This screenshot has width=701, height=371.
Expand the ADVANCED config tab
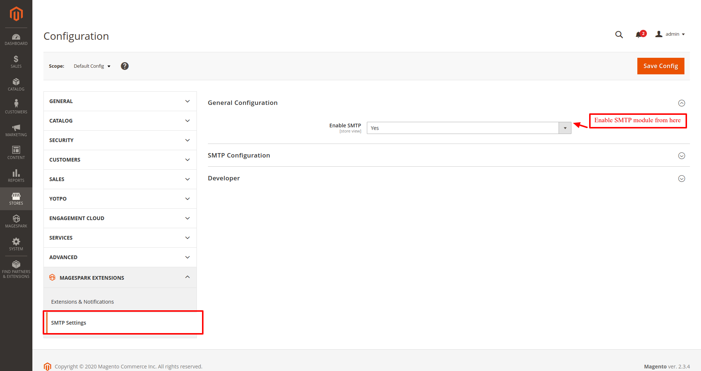pos(120,257)
